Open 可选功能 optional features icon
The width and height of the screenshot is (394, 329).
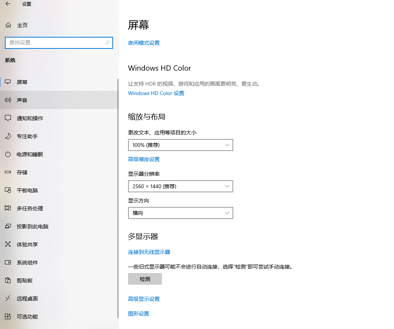8,317
